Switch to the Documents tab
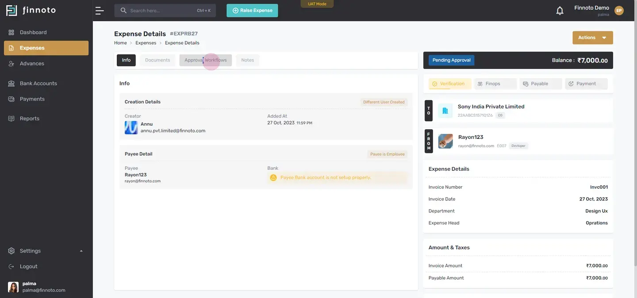 pyautogui.click(x=157, y=60)
